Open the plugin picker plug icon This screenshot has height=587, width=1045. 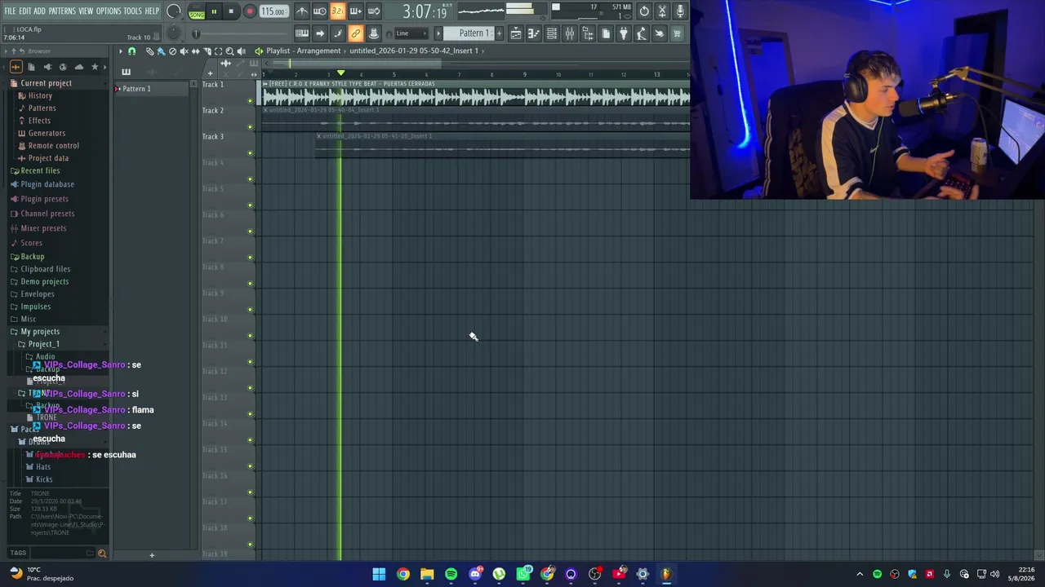(x=624, y=33)
